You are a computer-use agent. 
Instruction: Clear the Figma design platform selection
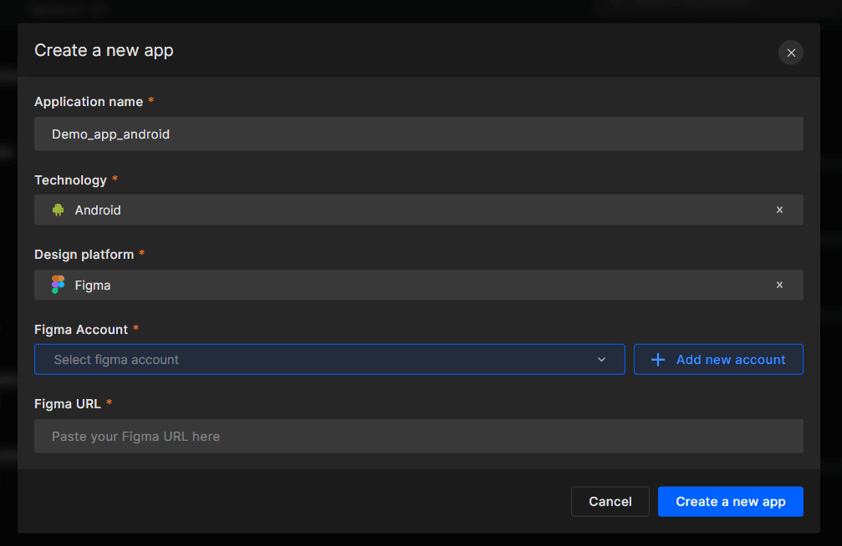point(779,285)
